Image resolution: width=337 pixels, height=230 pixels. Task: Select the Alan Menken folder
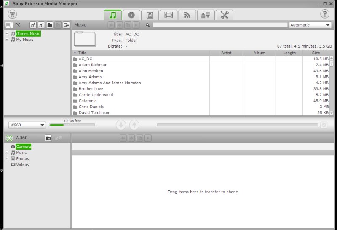(201, 71)
